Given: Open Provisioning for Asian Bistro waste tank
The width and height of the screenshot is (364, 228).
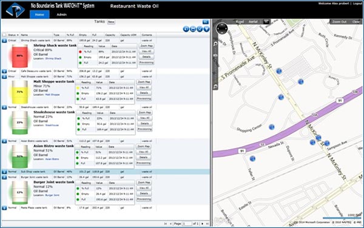Looking at the screenshot, I should point(143,163).
